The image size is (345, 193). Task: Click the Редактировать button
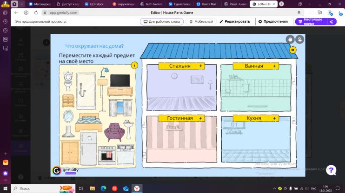coord(235,21)
